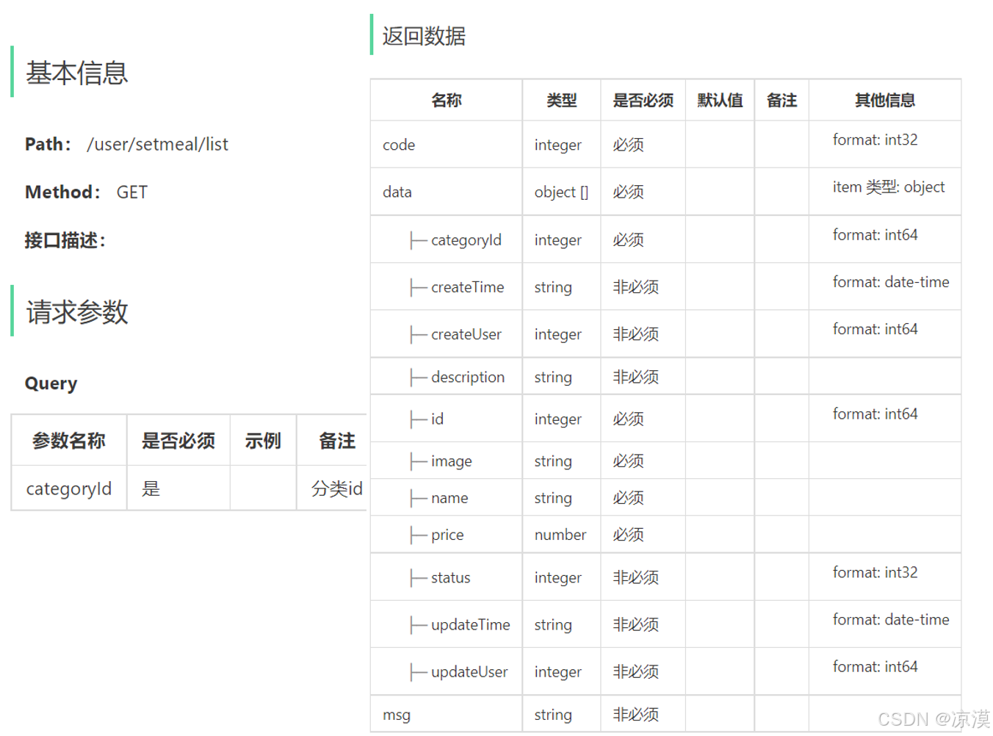Click format: int32 in the status row
Image resolution: width=993 pixels, height=736 pixels.
coord(875,572)
